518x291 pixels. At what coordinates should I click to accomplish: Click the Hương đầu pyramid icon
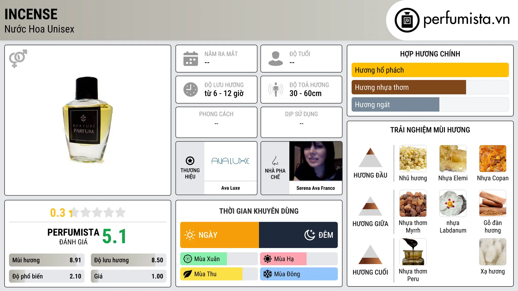point(370,157)
